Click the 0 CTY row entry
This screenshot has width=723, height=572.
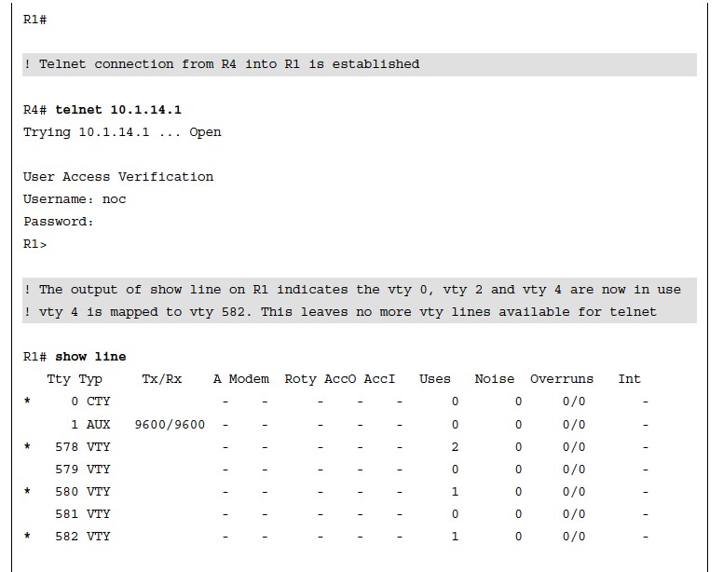coord(90,402)
